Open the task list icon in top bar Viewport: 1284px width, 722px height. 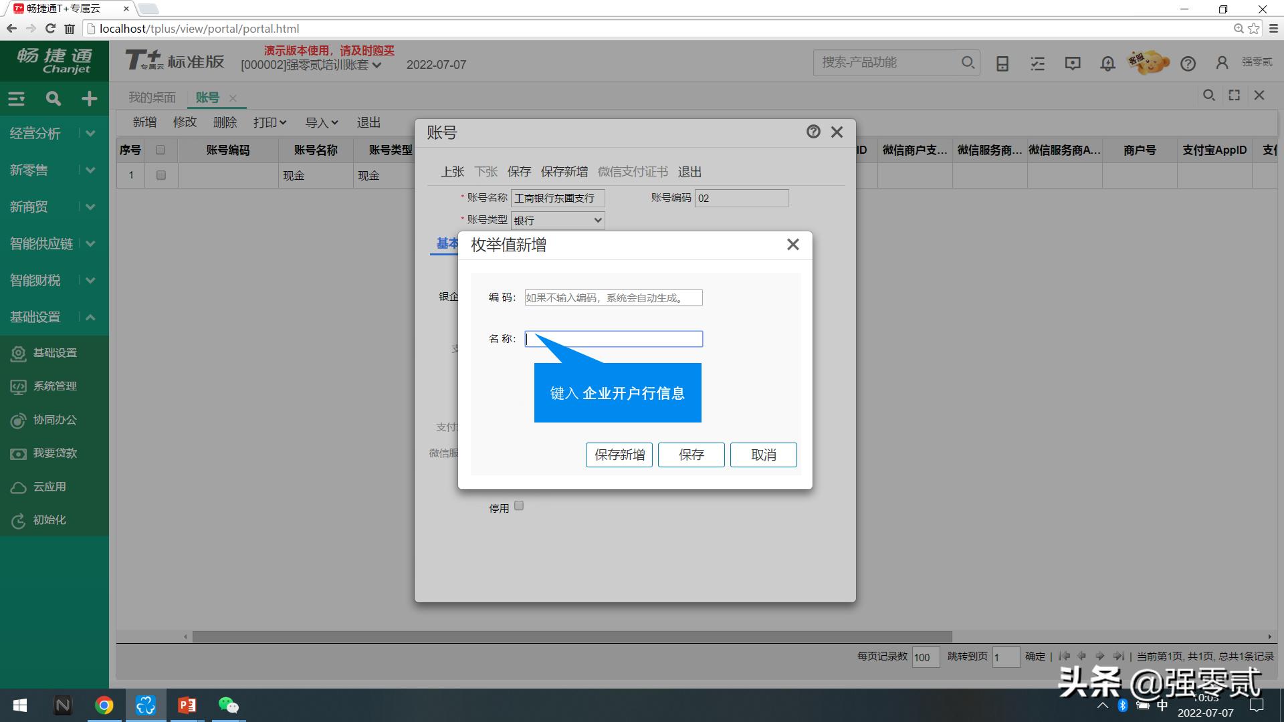pos(1037,63)
